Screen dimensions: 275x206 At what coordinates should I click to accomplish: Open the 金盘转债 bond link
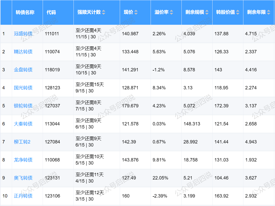(23, 70)
